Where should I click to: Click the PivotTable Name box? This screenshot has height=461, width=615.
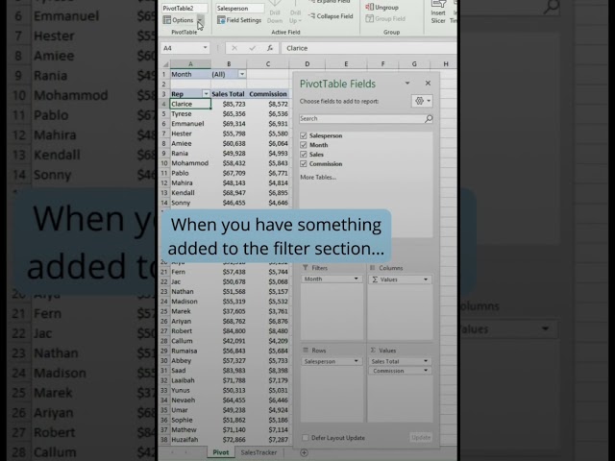point(184,8)
